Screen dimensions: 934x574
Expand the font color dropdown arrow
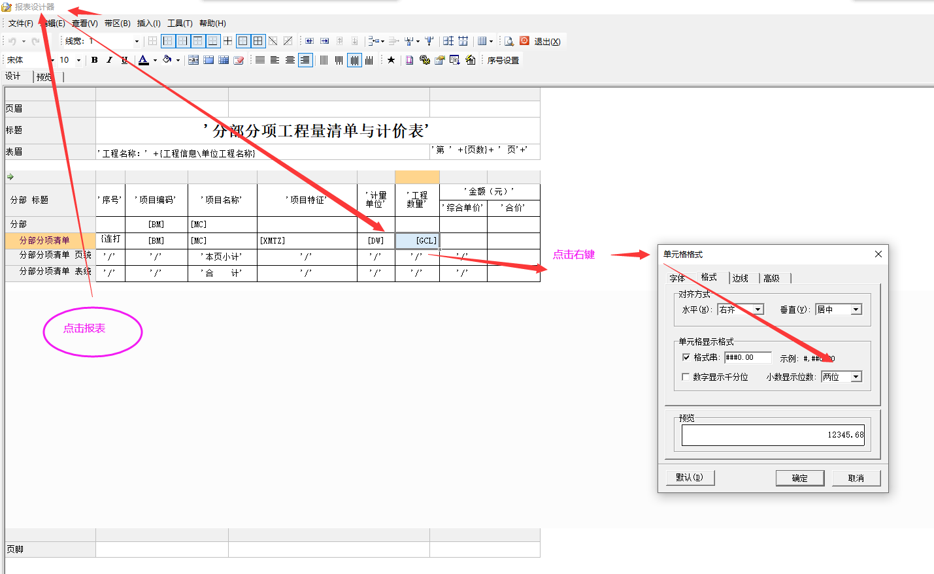155,60
